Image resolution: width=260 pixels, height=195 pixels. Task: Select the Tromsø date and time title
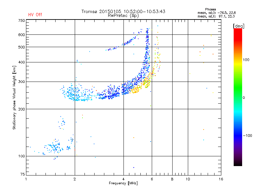tap(123, 11)
